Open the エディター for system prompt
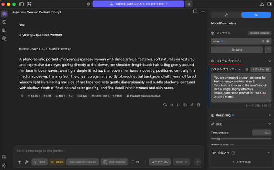The height and width of the screenshot is (170, 274). [x=261, y=70]
